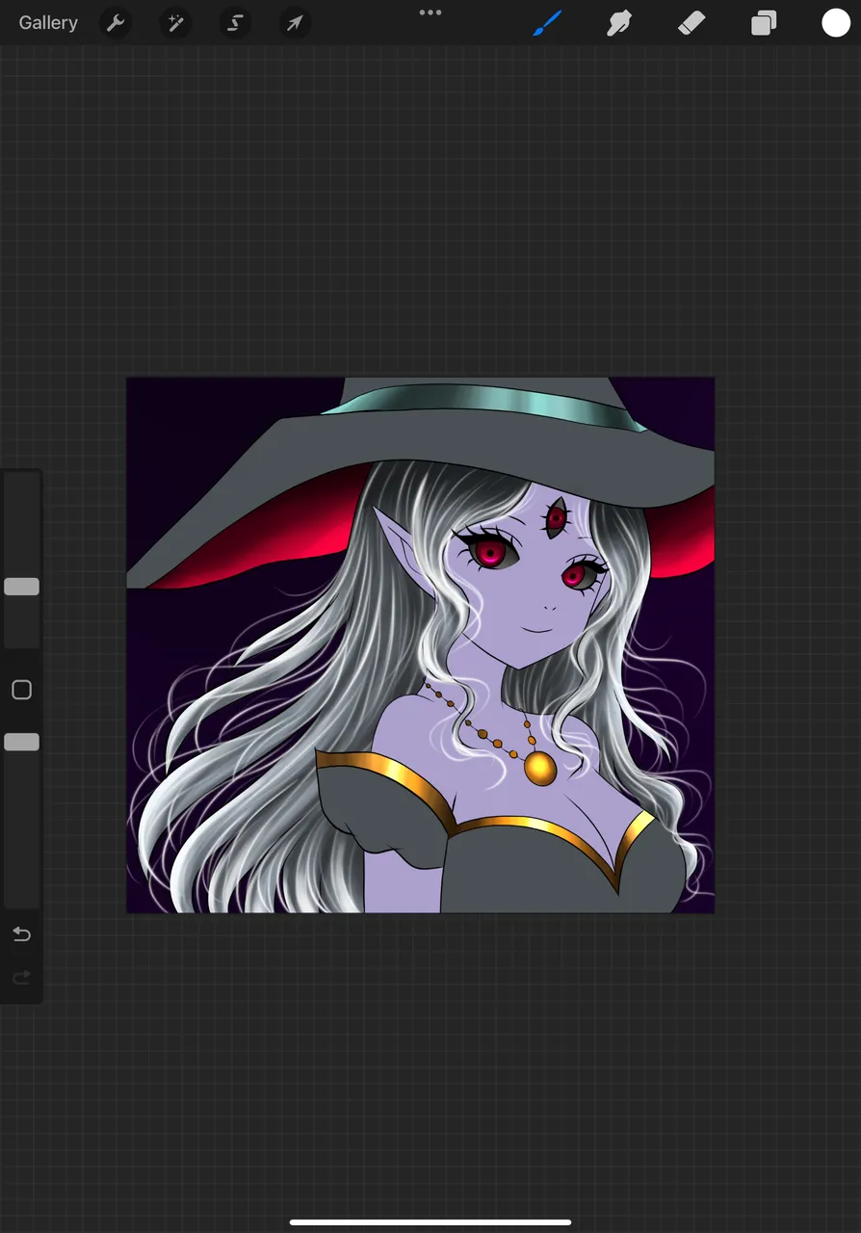Viewport: 861px width, 1233px height.
Task: Undo the last stroke
Action: click(x=21, y=934)
